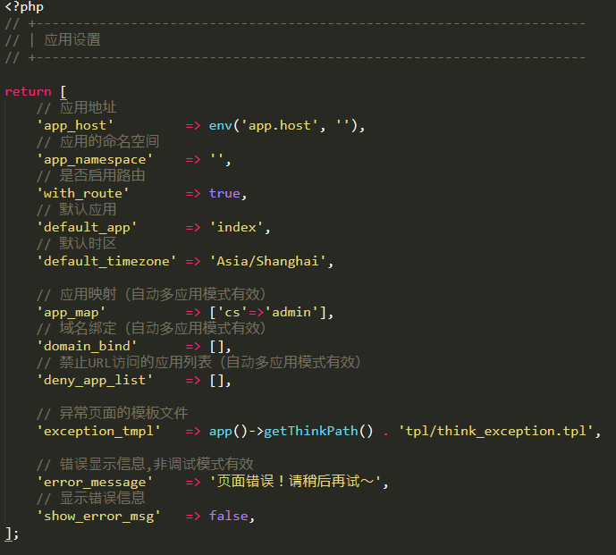Screen dimensions: 616x555
Task: Click the closing '];' bracket
Action: pos(12,534)
